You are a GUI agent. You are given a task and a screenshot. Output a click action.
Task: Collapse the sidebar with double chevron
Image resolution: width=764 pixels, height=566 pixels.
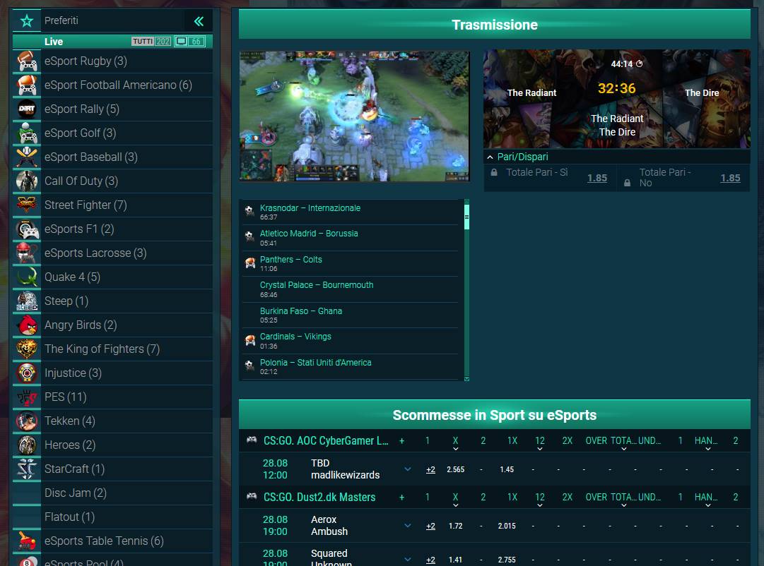(199, 21)
